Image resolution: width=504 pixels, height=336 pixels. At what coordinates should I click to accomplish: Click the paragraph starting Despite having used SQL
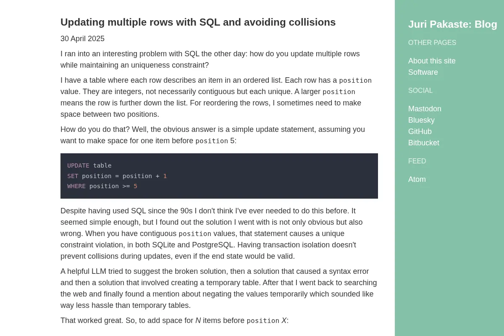coord(212,234)
